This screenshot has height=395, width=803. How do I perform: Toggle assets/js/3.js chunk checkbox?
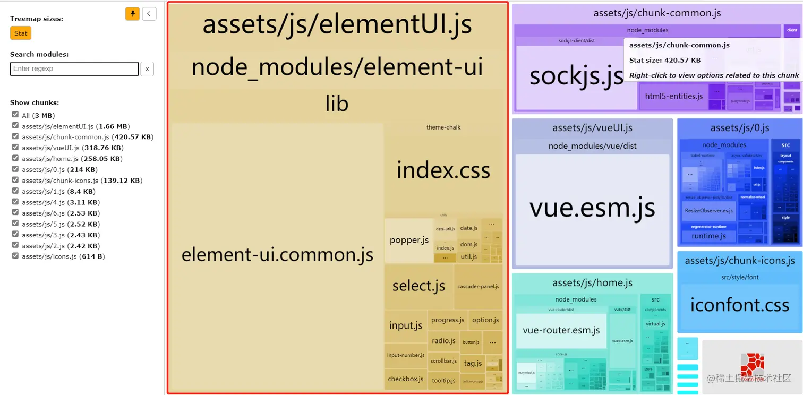click(15, 235)
